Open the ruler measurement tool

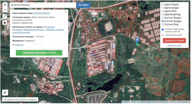pyautogui.click(x=5, y=93)
